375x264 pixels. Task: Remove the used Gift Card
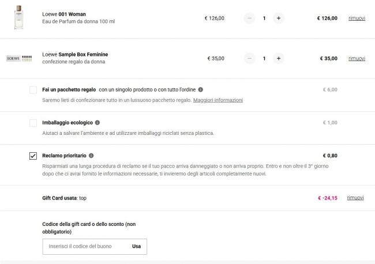[x=355, y=198]
